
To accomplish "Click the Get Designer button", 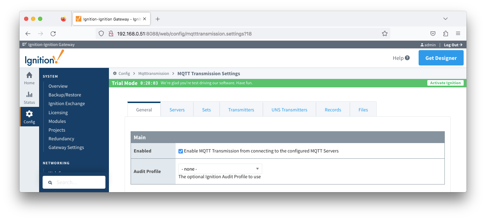I will coord(441,58).
